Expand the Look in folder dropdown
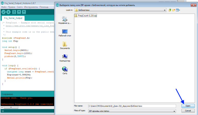 pyautogui.click(x=164, y=10)
